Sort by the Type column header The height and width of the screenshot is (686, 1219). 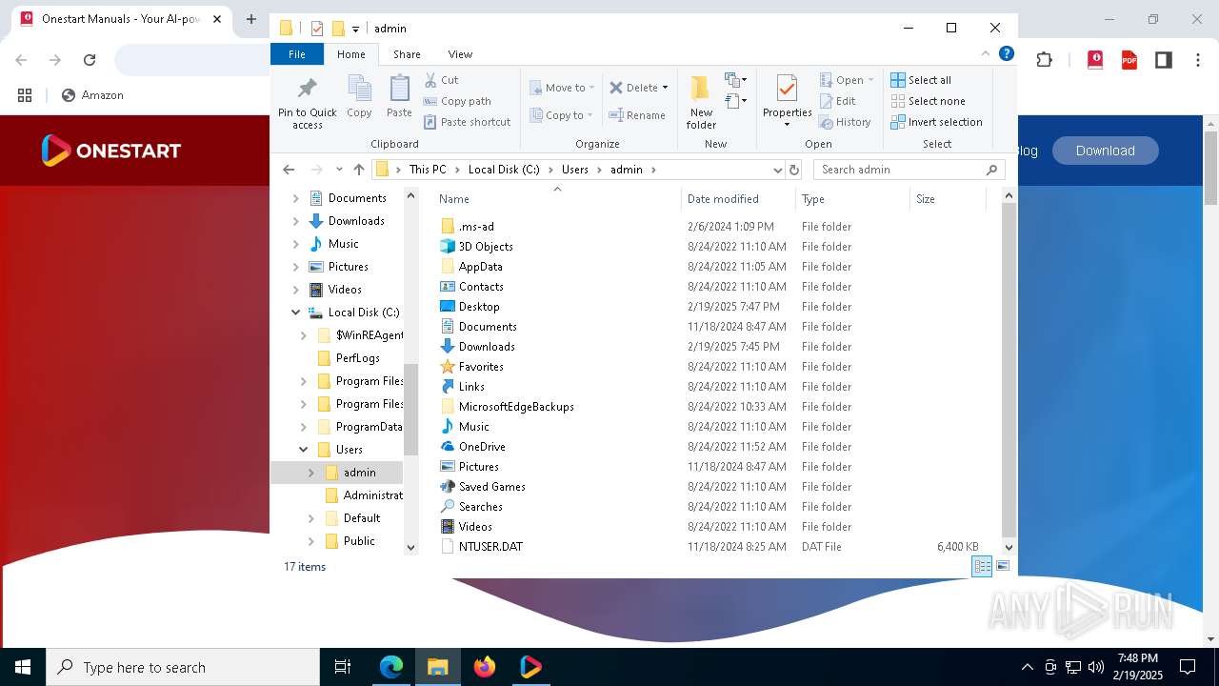(853, 198)
